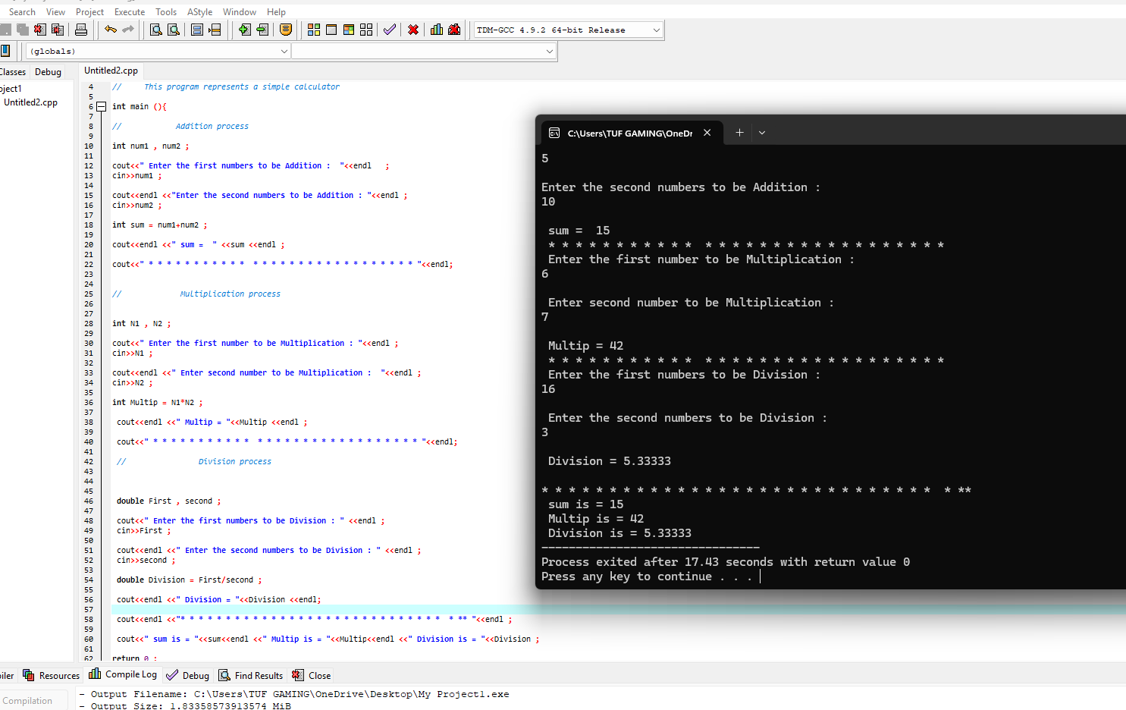Open the Find tool from the toolbar
The image size is (1126, 710).
click(x=155, y=30)
